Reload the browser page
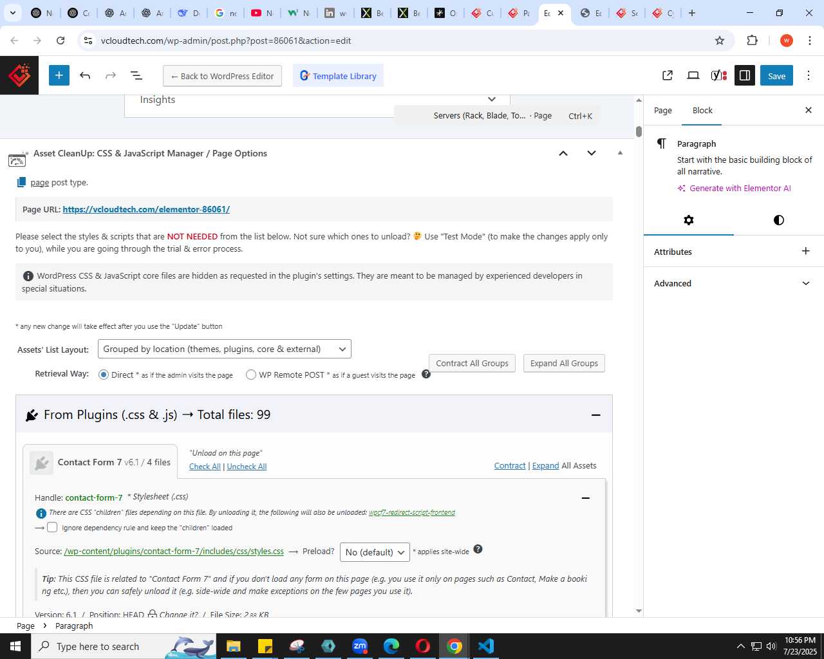Viewport: 824px width, 659px height. point(61,41)
